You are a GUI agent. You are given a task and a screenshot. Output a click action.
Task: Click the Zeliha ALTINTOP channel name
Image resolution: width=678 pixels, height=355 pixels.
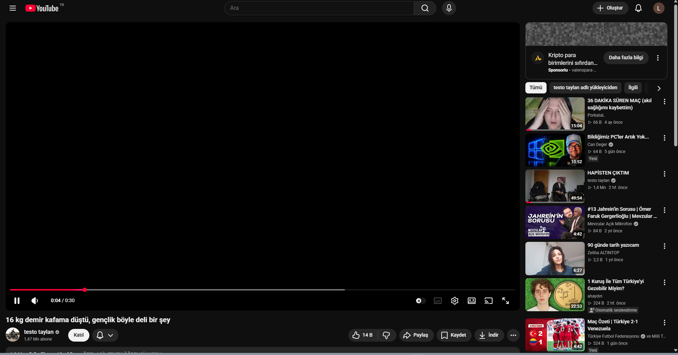point(603,253)
